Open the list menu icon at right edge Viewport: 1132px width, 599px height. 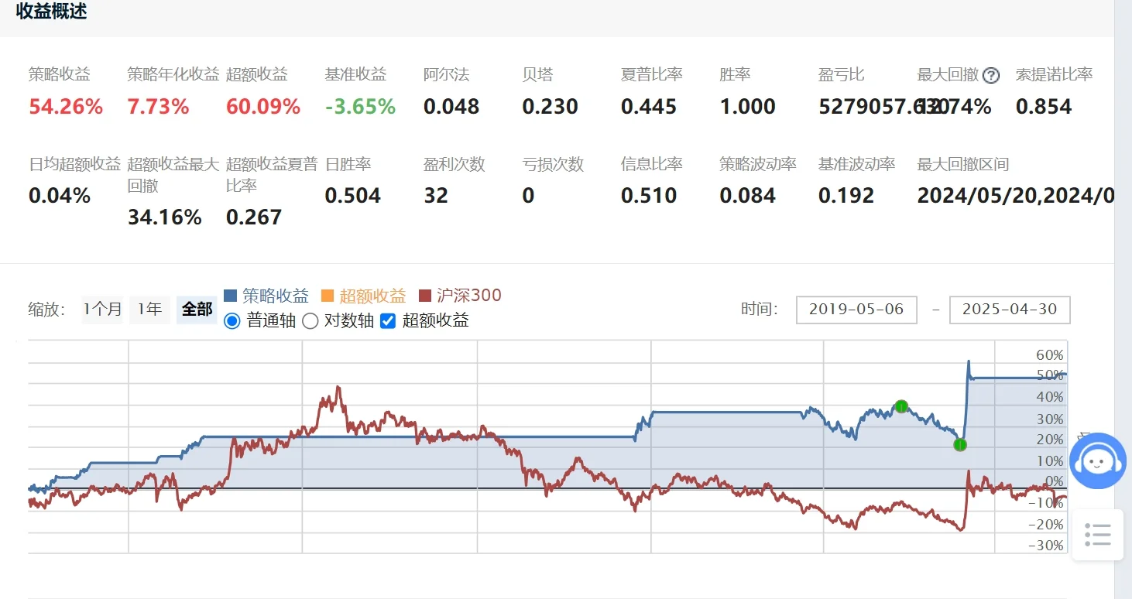[x=1097, y=534]
